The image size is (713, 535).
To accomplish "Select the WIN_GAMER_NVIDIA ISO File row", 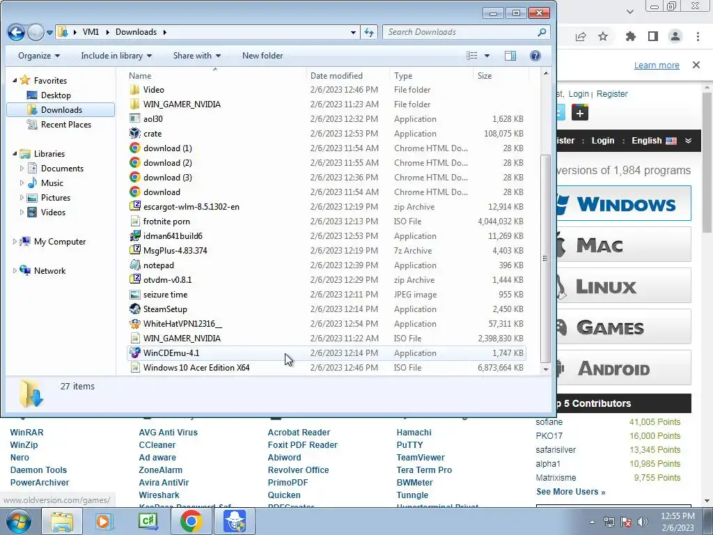I will pyautogui.click(x=327, y=339).
